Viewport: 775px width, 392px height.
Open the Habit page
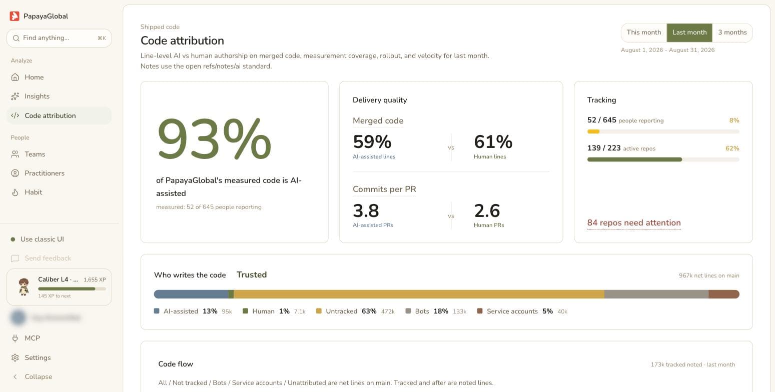click(59, 192)
